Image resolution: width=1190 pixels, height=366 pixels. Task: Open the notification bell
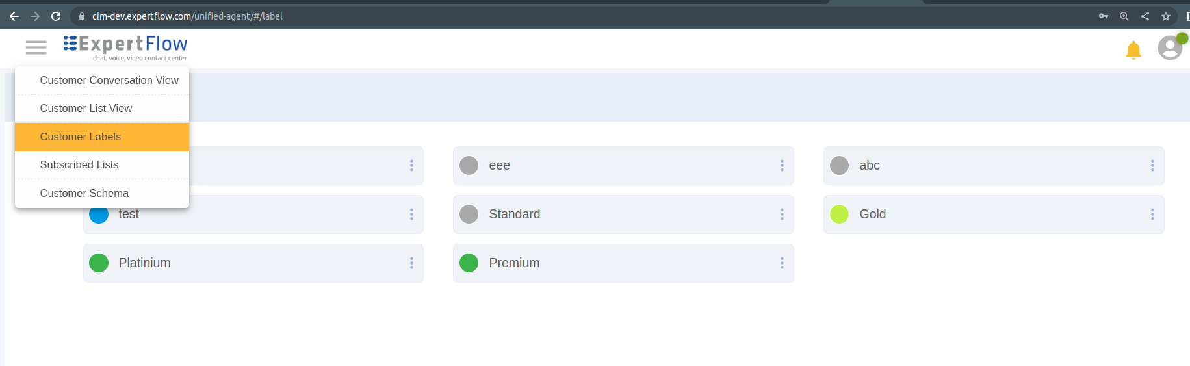tap(1133, 50)
